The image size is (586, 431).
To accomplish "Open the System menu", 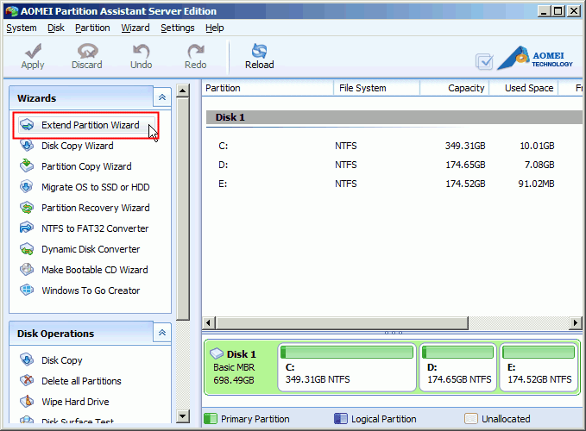I will (x=22, y=28).
